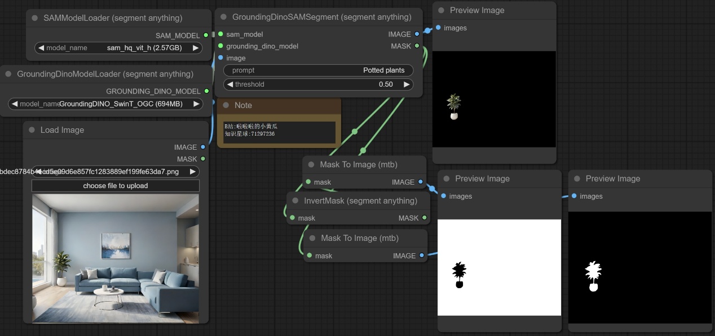
Task: Click the threshold 0.50 slider field
Action: coord(318,84)
